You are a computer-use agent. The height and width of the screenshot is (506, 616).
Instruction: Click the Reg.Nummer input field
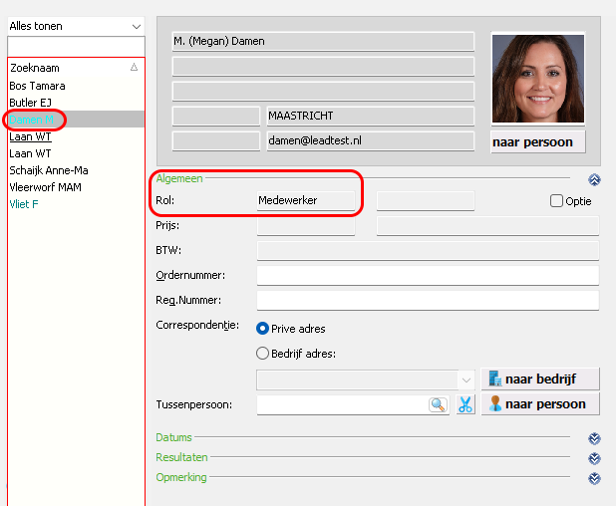point(428,300)
